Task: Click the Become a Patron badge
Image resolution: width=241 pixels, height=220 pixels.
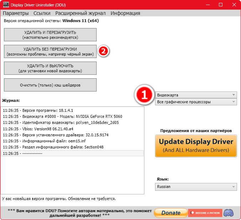Action: point(205,213)
